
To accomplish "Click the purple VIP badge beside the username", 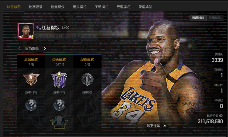I will [x=38, y=27].
